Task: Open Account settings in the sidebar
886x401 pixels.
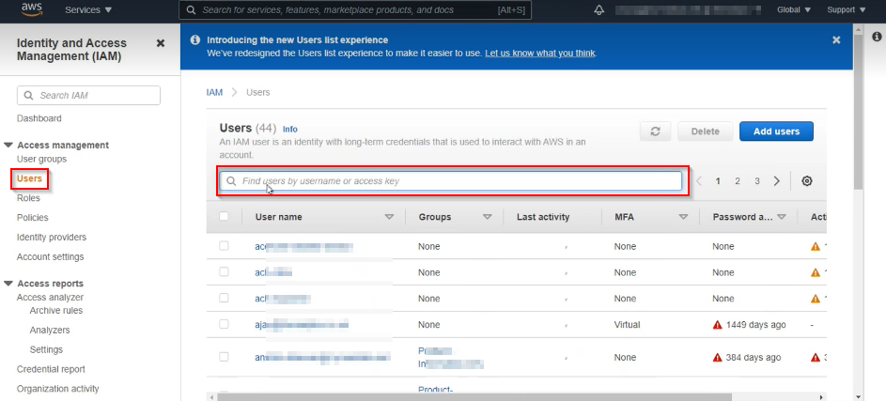Action: click(x=51, y=257)
